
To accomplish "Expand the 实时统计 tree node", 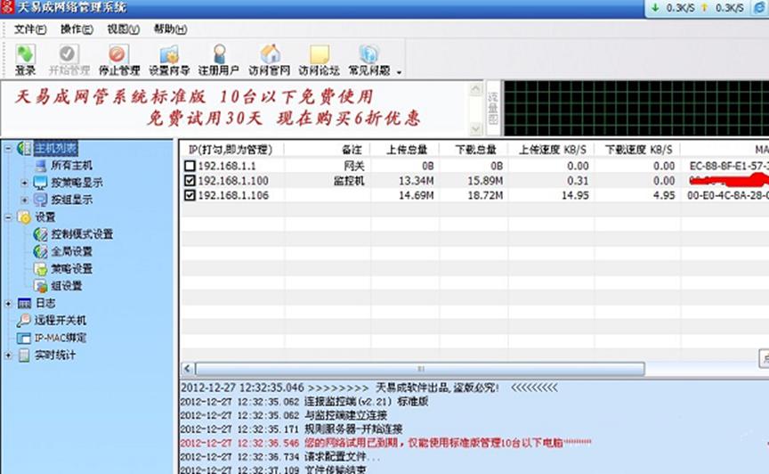I will click(x=8, y=355).
